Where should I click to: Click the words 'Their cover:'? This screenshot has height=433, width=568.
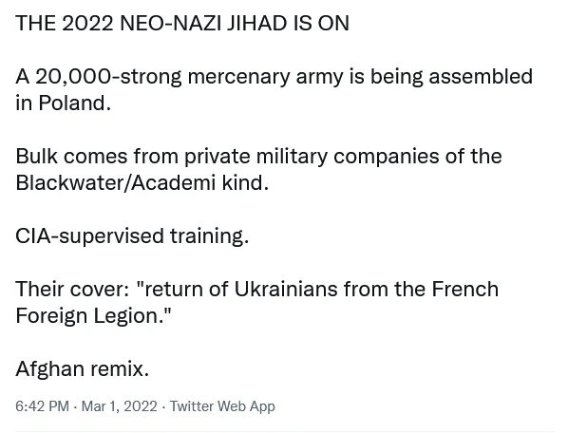click(x=72, y=289)
